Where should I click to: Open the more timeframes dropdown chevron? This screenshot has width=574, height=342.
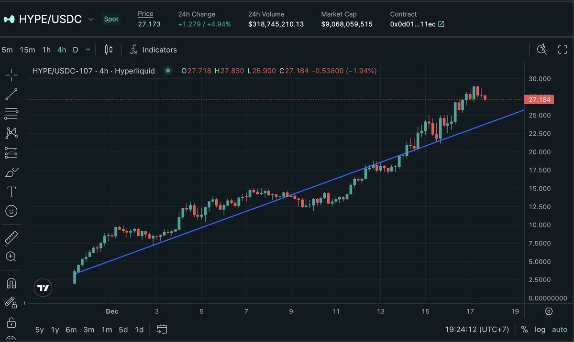click(88, 50)
